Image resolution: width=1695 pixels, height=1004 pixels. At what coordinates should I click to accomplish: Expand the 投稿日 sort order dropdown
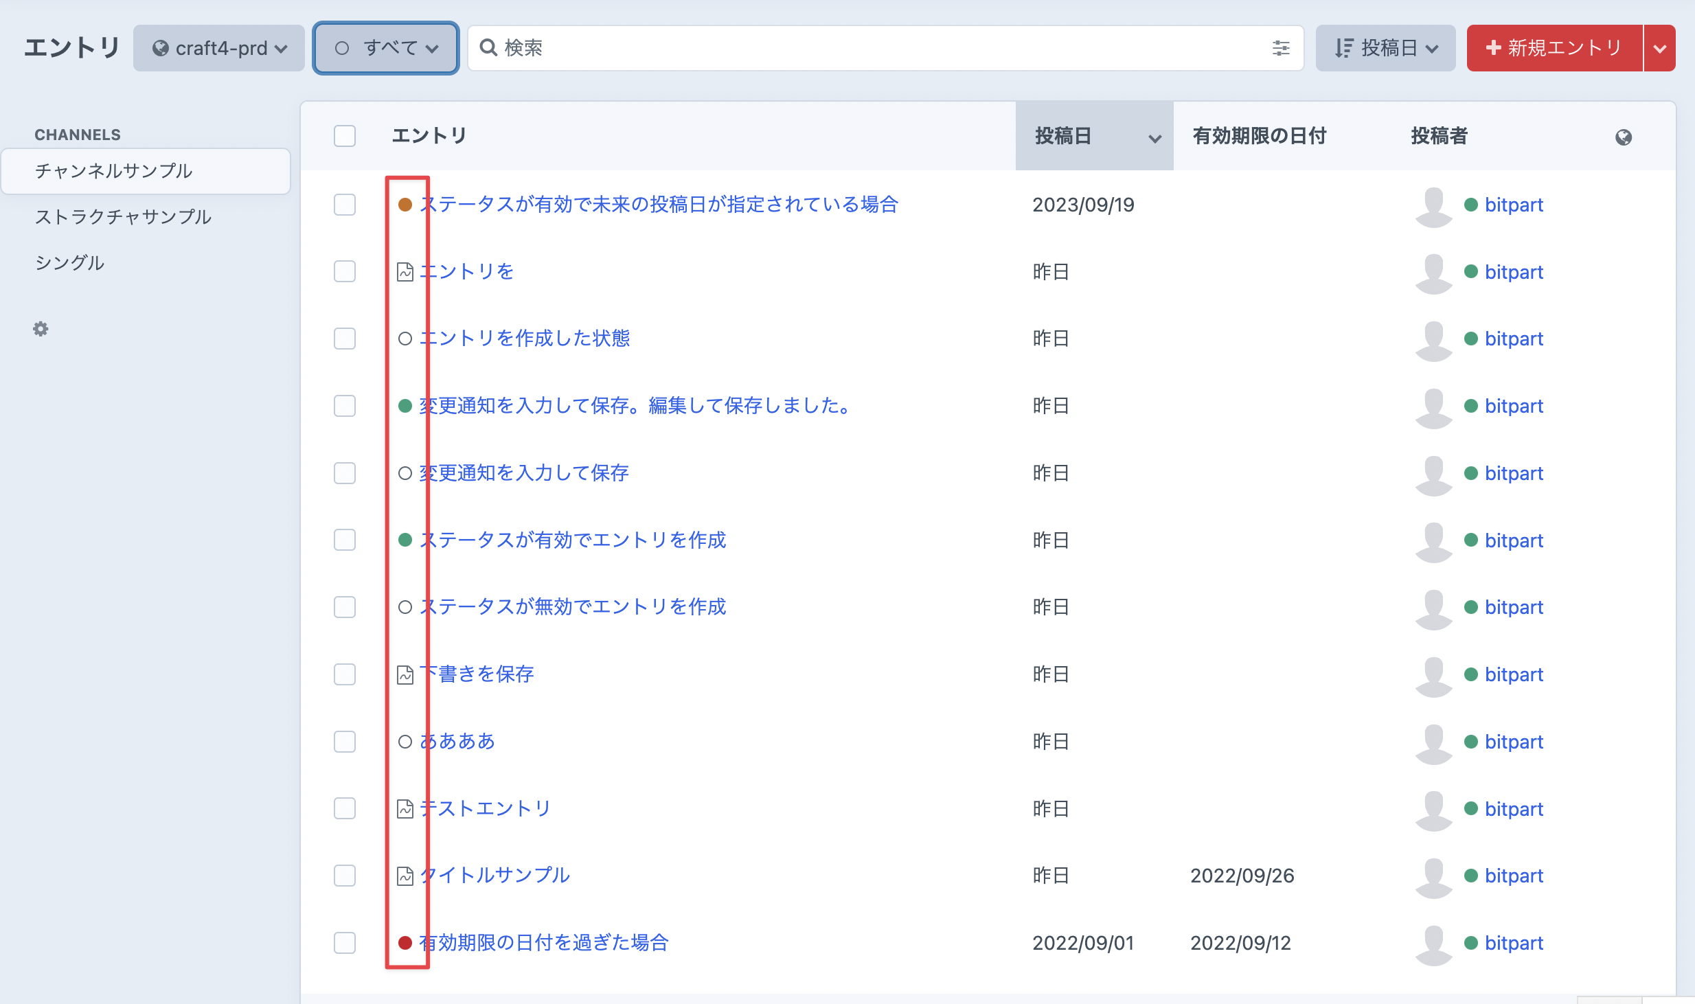(x=1385, y=48)
